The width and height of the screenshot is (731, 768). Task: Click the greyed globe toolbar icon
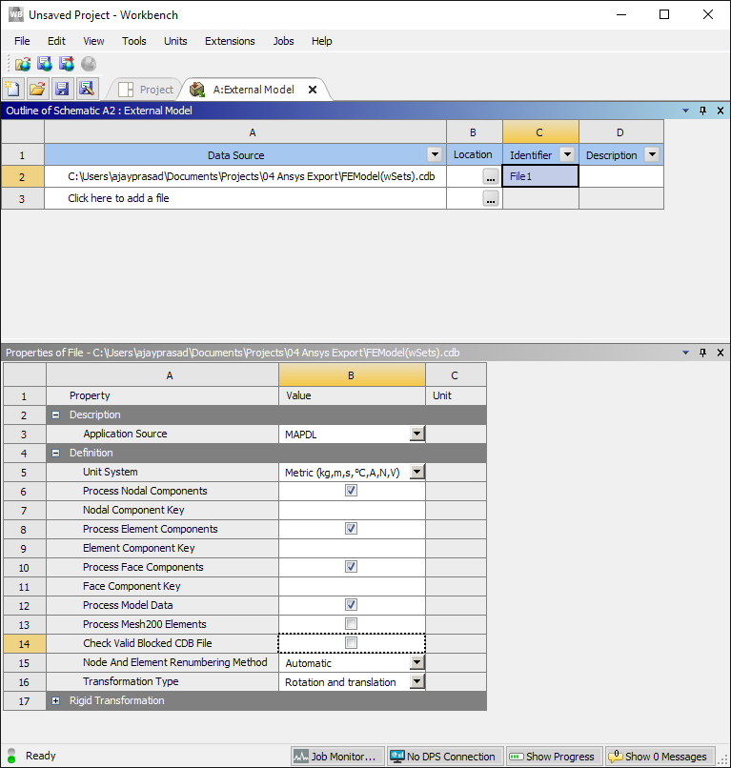89,64
